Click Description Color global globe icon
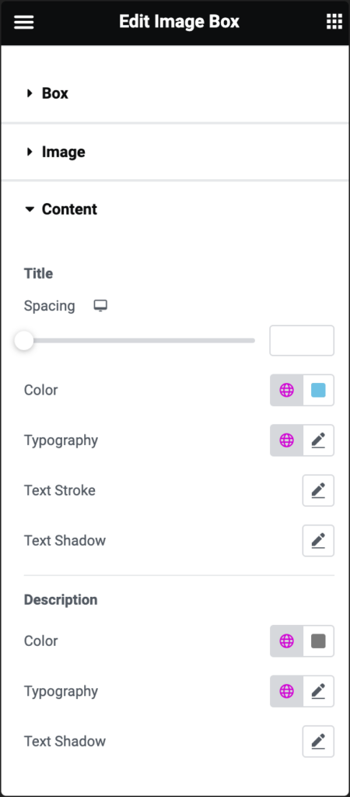Screen dimensions: 350x797 [x=286, y=641]
